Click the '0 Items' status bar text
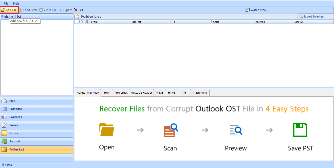 pos(7,165)
